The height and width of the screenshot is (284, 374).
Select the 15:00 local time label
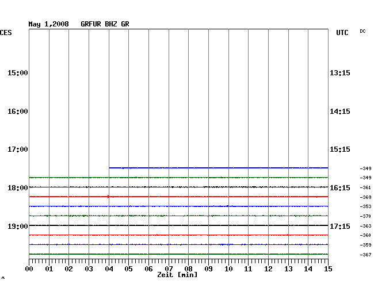click(x=18, y=72)
